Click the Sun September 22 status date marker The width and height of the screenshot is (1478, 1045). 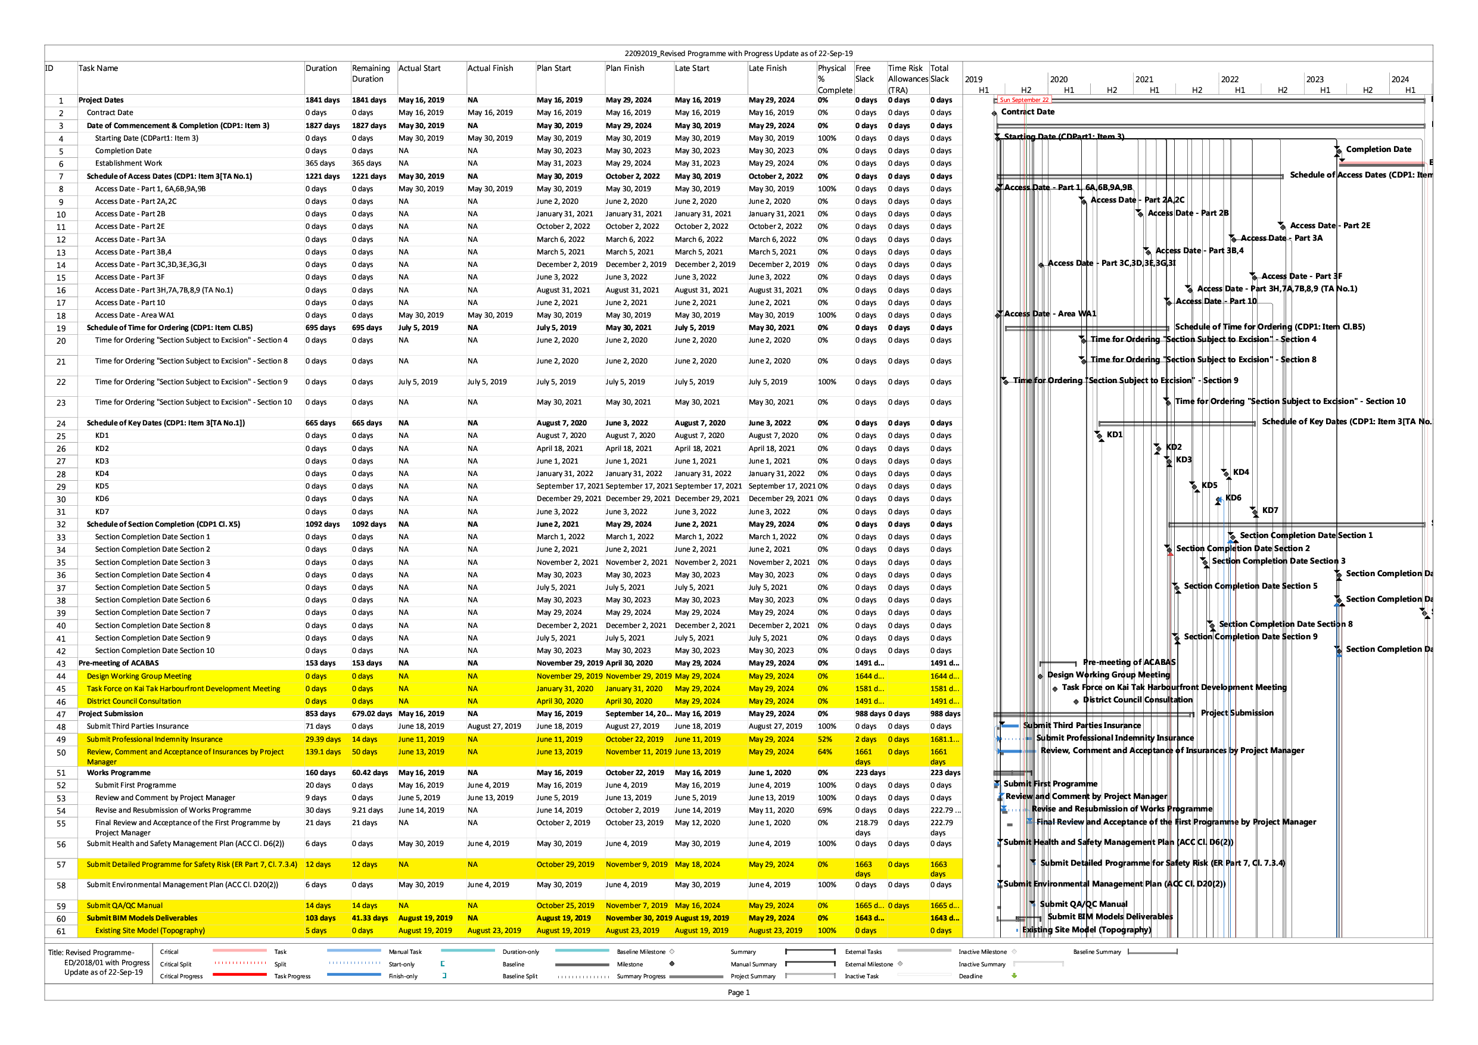[1023, 100]
